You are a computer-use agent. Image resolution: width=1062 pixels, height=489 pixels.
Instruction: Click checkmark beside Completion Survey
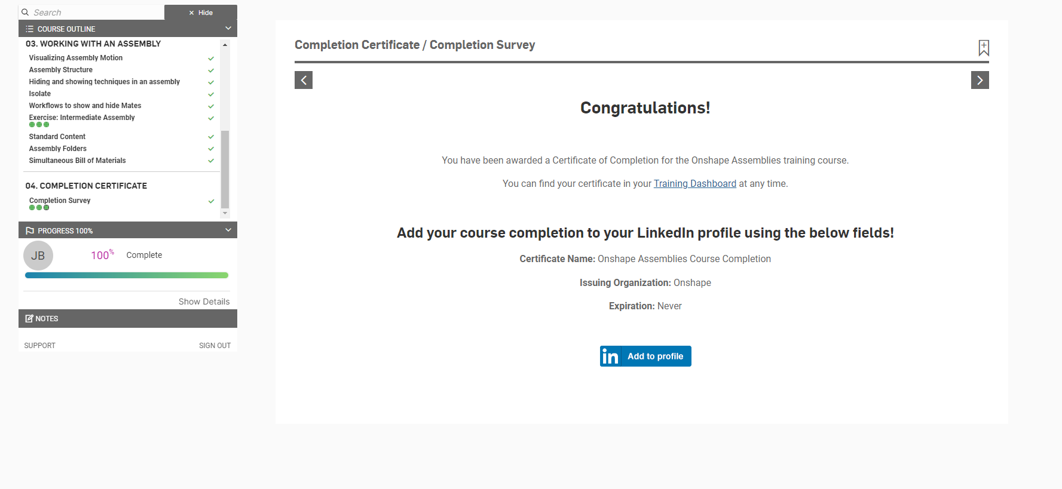pyautogui.click(x=211, y=201)
